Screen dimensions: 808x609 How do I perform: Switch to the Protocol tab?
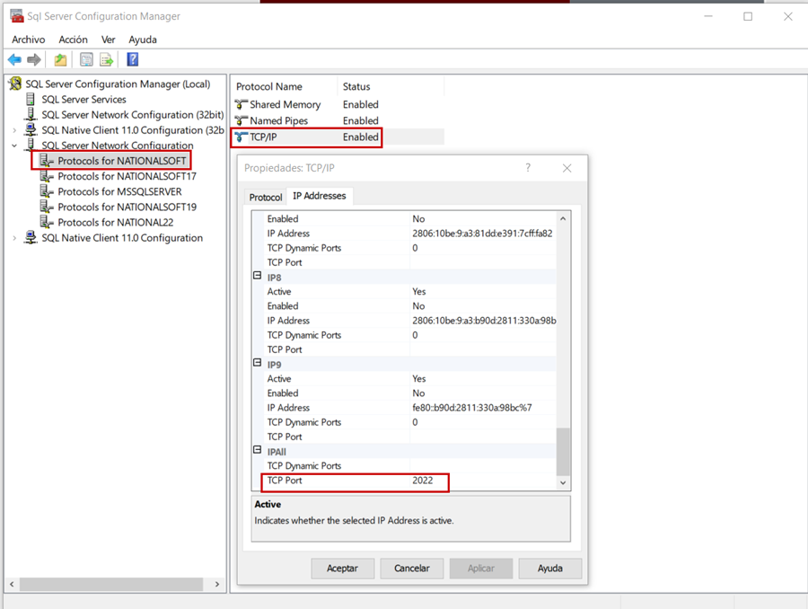(266, 197)
